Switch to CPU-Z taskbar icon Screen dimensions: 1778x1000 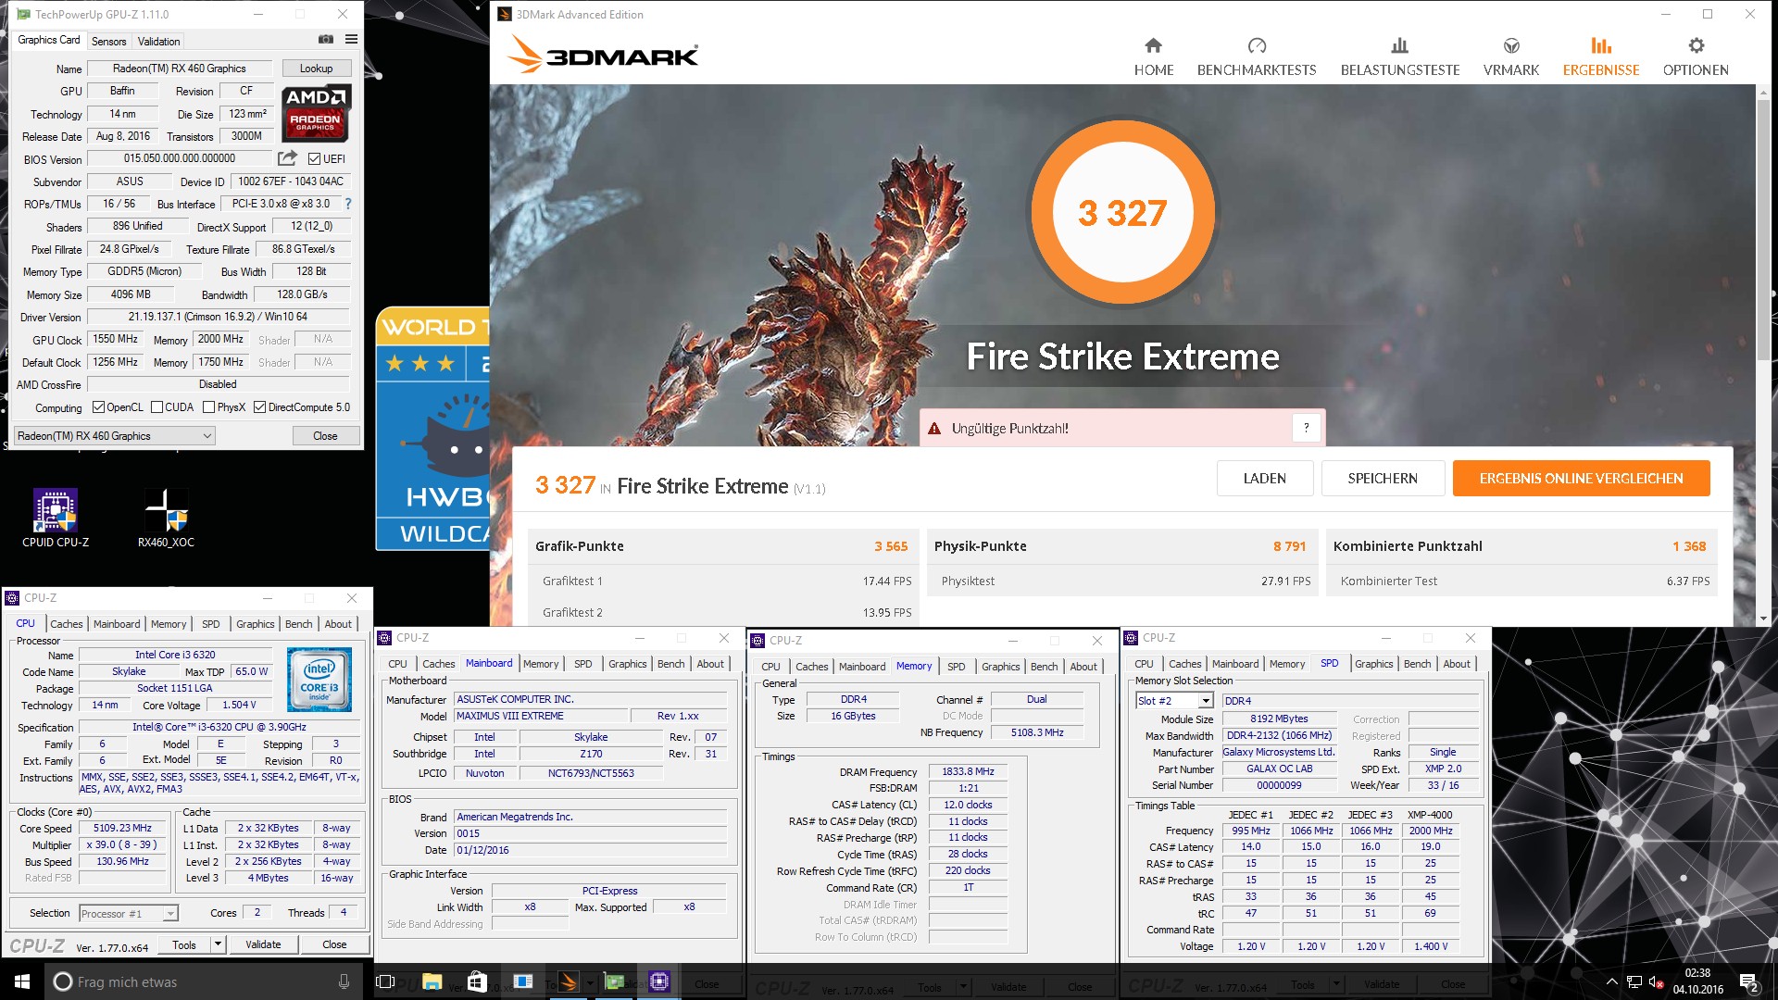659,981
